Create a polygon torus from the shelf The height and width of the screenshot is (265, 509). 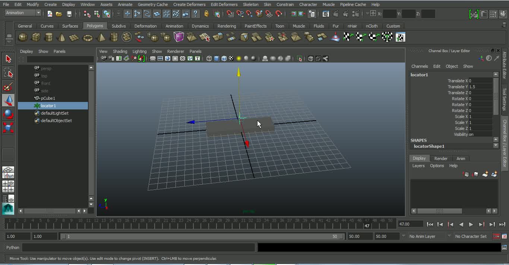pyautogui.click(x=88, y=37)
